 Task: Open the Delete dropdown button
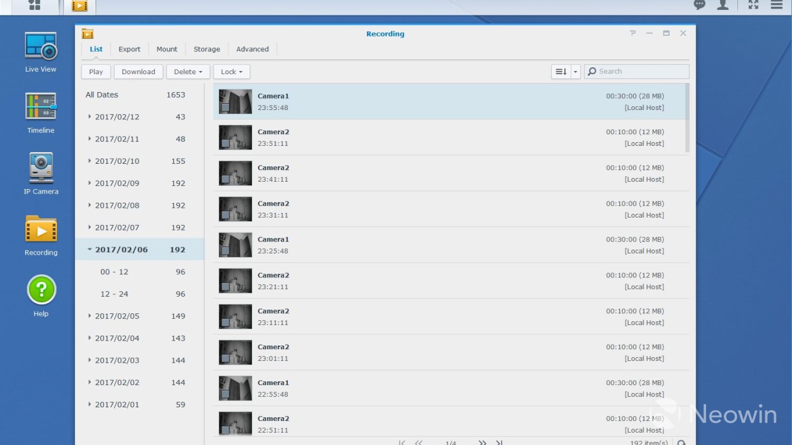[188, 72]
